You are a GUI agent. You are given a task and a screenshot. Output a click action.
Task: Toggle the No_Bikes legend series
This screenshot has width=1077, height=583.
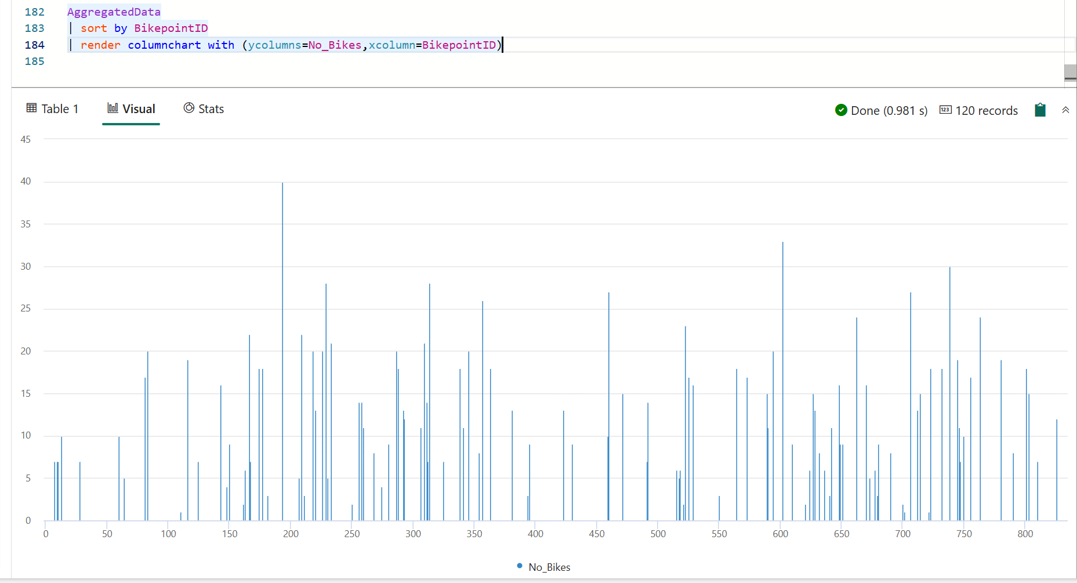543,567
